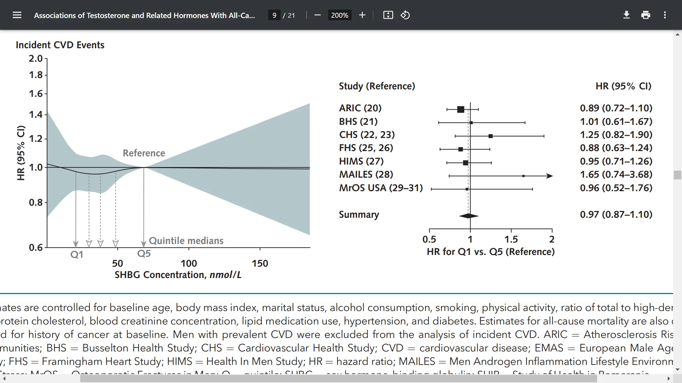This screenshot has width=682, height=383.
Task: Click the scroll up arrow
Action: pos(677,34)
